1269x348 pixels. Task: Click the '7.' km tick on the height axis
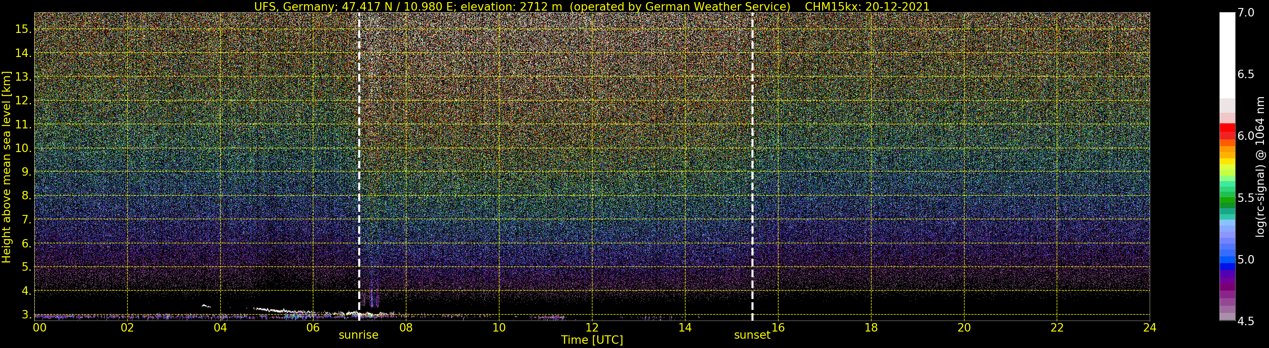[x=27, y=219]
